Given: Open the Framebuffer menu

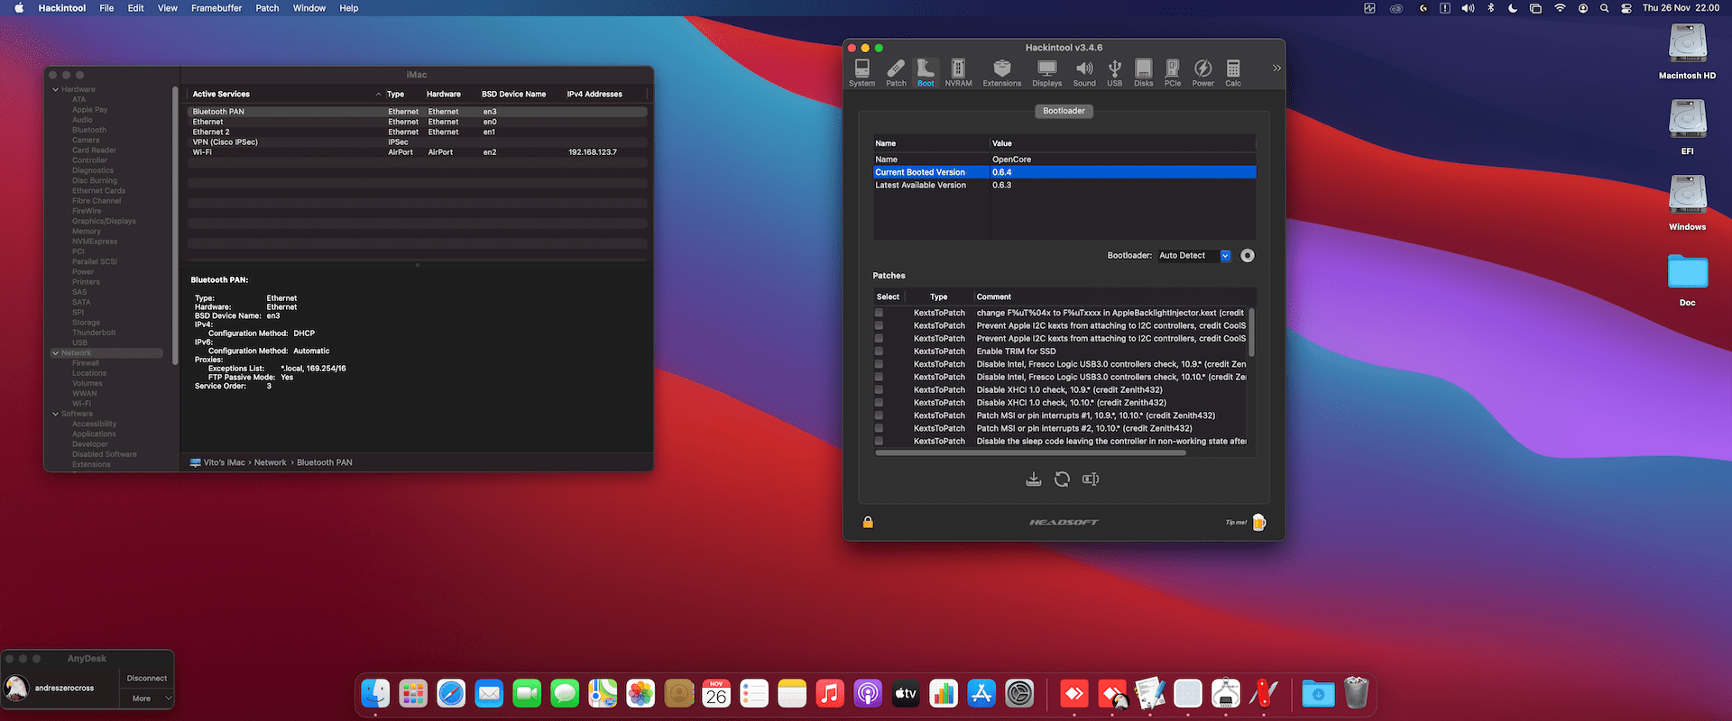Looking at the screenshot, I should (x=216, y=8).
